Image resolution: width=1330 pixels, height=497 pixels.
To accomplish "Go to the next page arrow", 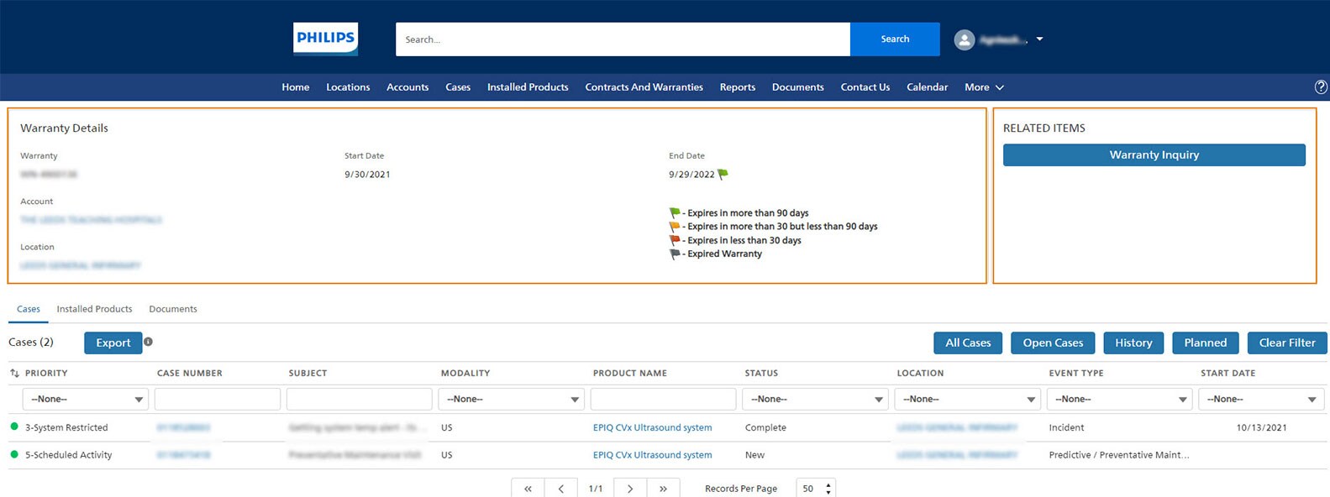I will [630, 489].
